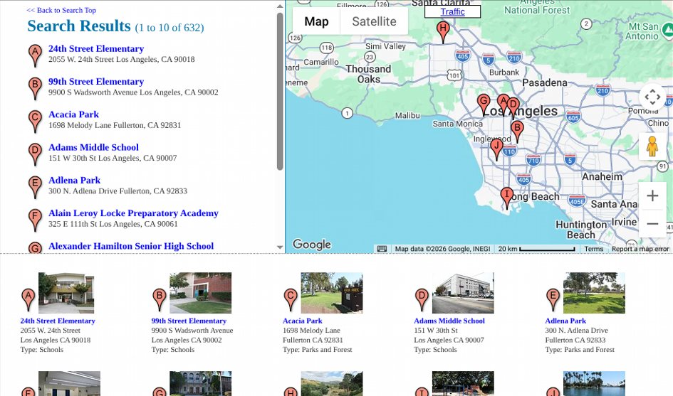This screenshot has width=673, height=396.
Task: Select map pin H near Santa Clarita
Action: point(443,32)
